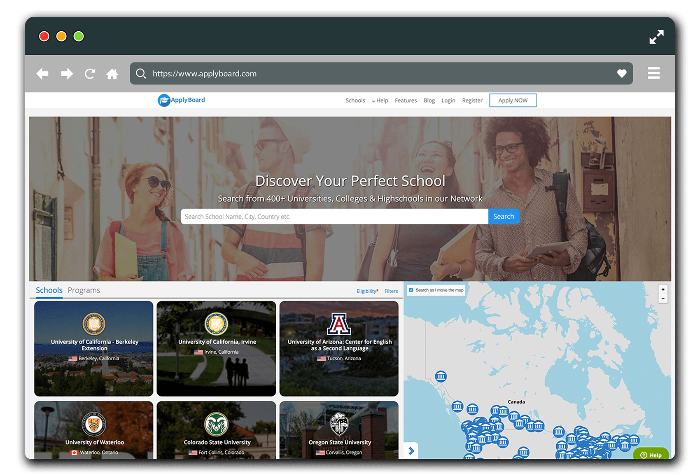Click the Oregon State crest logo
The width and height of the screenshot is (700, 476).
(x=339, y=424)
